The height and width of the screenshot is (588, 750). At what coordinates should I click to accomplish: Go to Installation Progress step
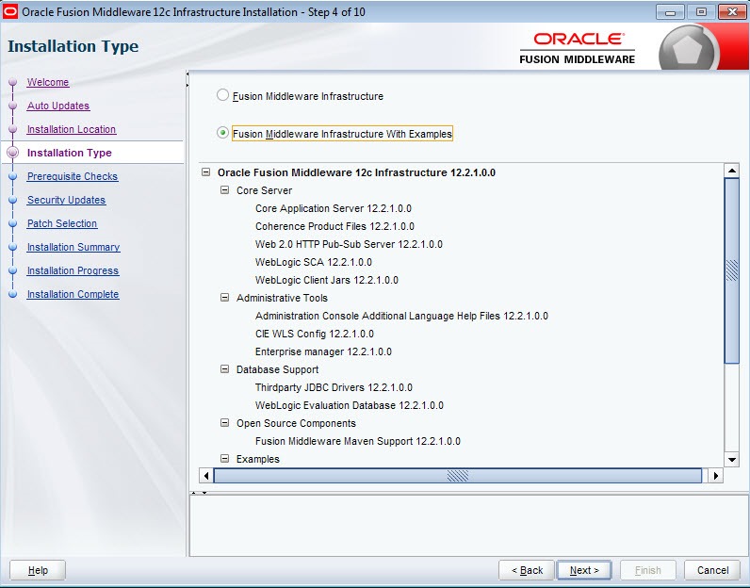pos(73,270)
